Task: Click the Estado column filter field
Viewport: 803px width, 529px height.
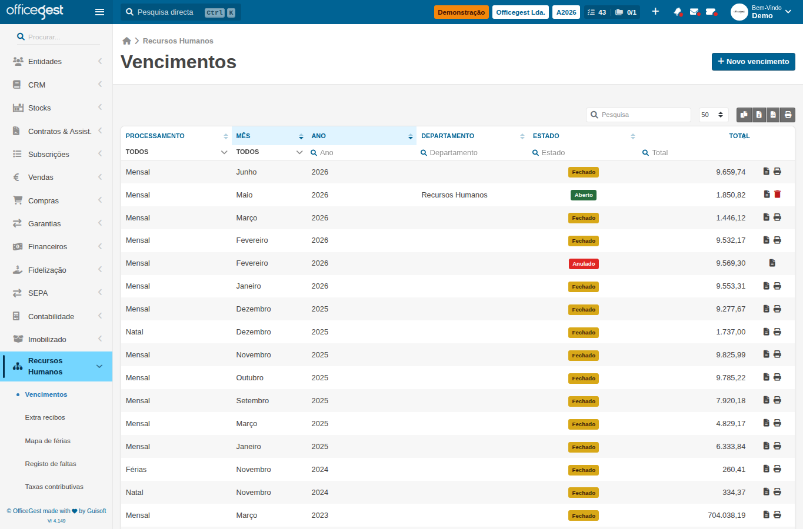Action: point(584,152)
